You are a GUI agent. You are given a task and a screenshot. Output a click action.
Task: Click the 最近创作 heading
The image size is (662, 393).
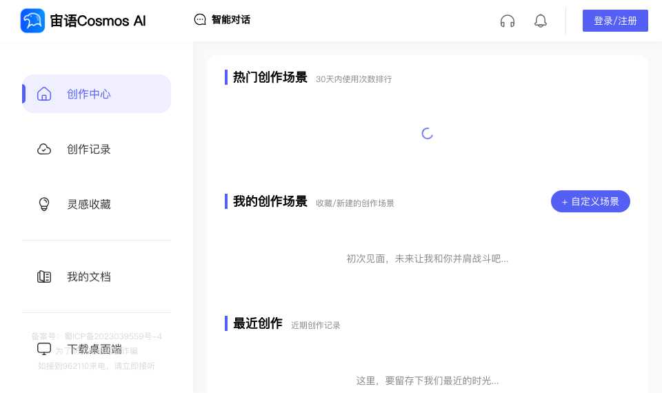257,323
